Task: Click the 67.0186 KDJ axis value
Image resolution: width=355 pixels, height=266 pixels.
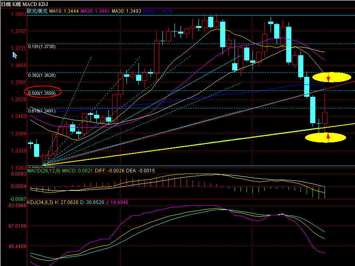Action: pyautogui.click(x=18, y=226)
